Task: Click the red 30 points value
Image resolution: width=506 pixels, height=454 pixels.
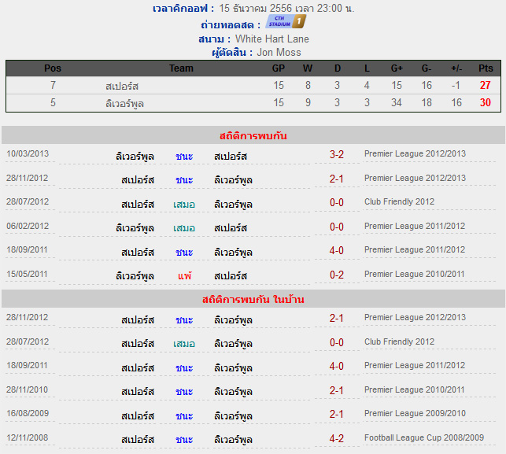Action: click(x=485, y=102)
